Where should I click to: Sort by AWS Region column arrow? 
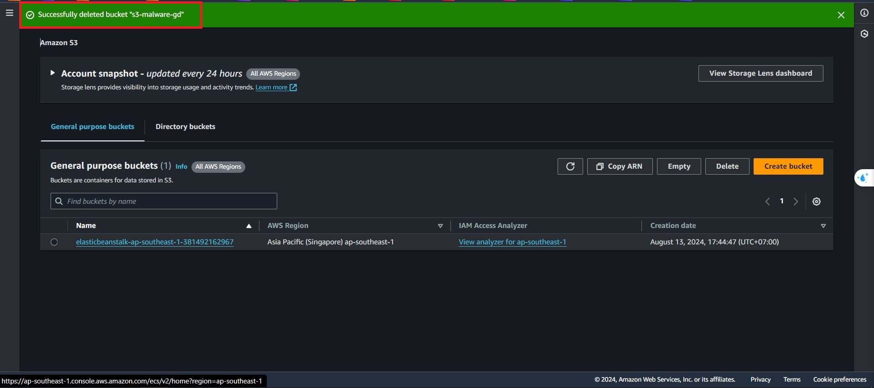click(440, 226)
